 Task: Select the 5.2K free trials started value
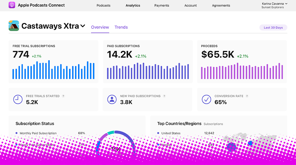(32, 102)
